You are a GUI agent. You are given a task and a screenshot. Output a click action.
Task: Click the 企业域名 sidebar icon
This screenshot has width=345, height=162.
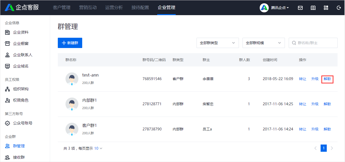[7, 66]
